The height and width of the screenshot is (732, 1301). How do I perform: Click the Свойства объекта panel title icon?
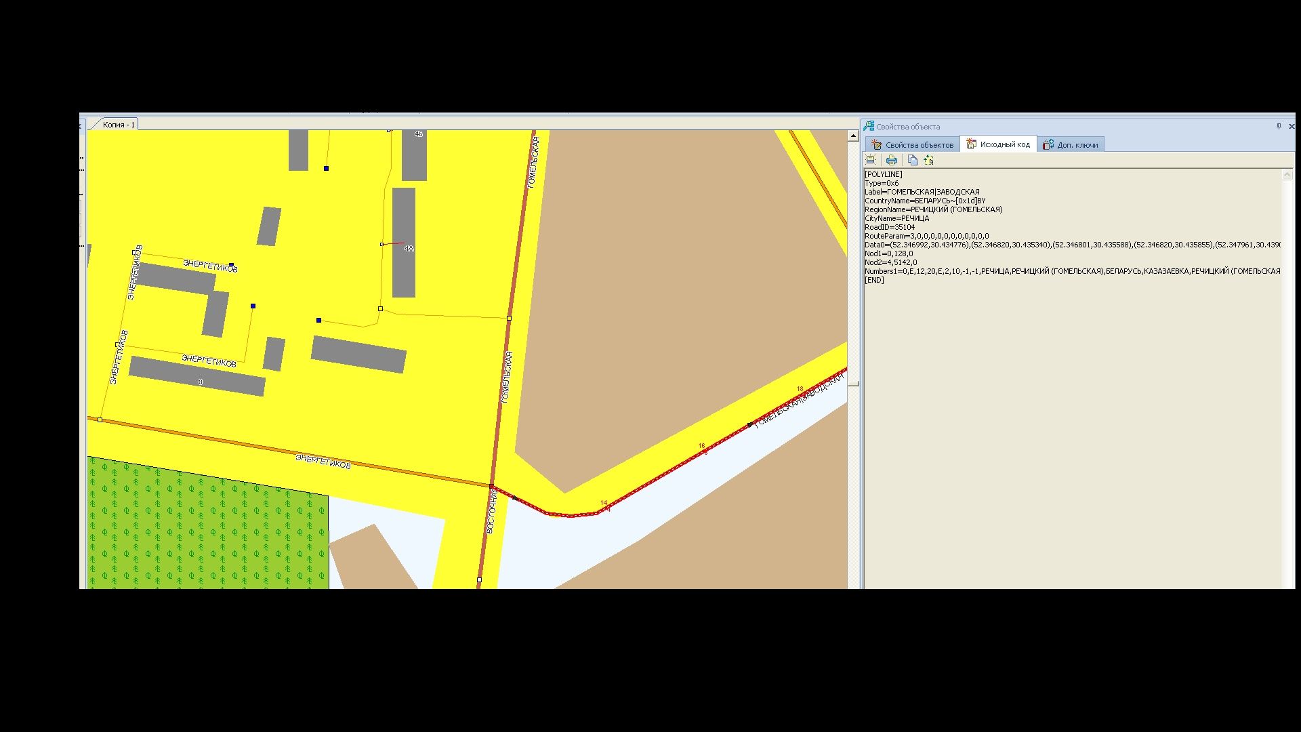[x=869, y=126]
